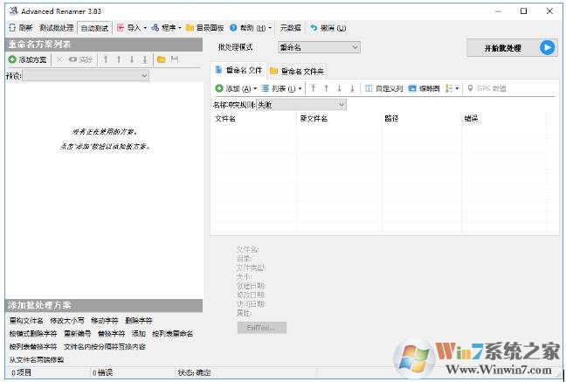This screenshot has height=382, width=566.
Task: Expand the 批处理模式 dropdown
Action: (355, 47)
